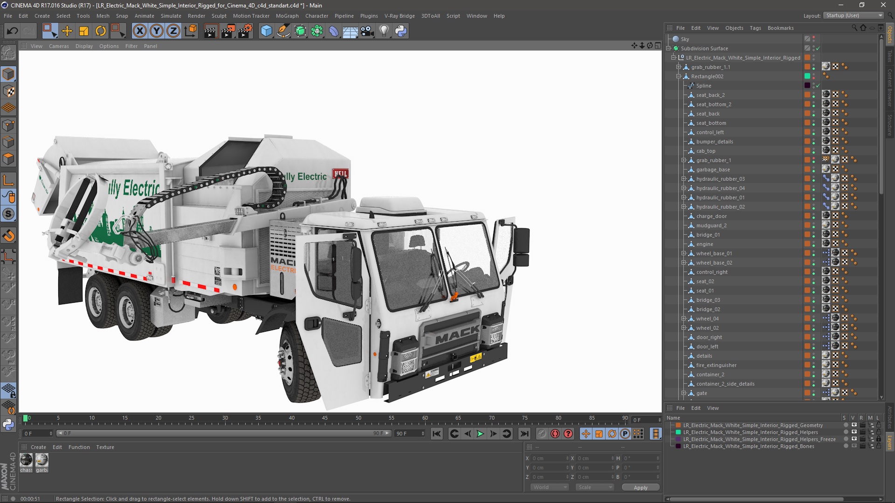Select the garbage material thumbnail

coord(42,460)
